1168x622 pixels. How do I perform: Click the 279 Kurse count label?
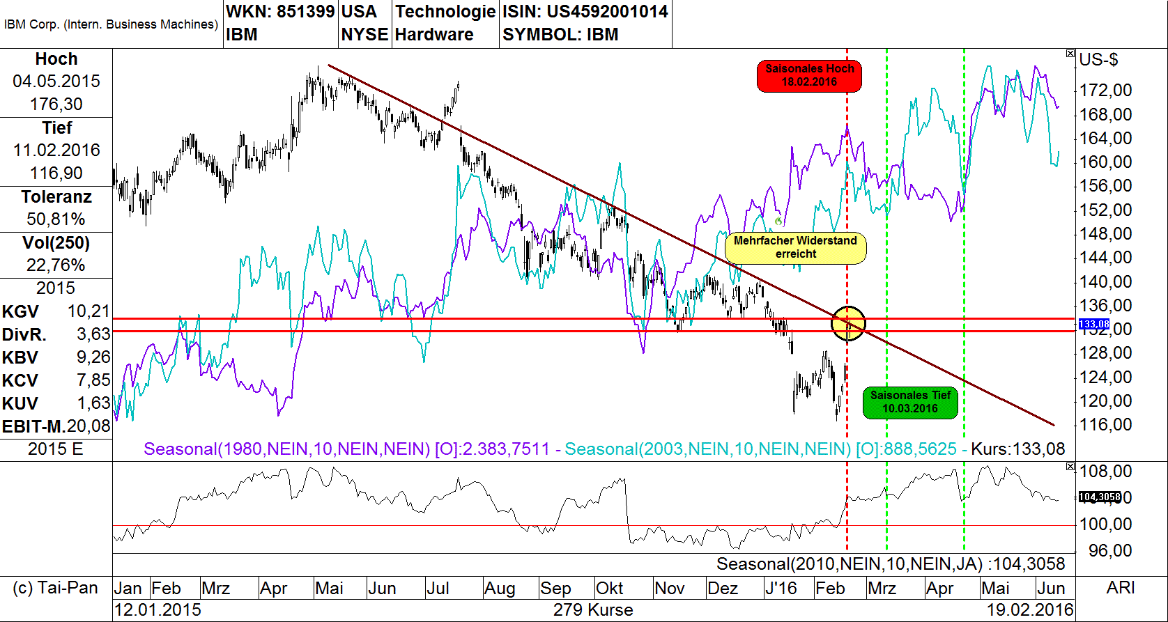[593, 610]
